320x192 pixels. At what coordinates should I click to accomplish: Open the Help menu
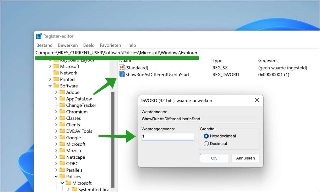pyautogui.click(x=131, y=45)
